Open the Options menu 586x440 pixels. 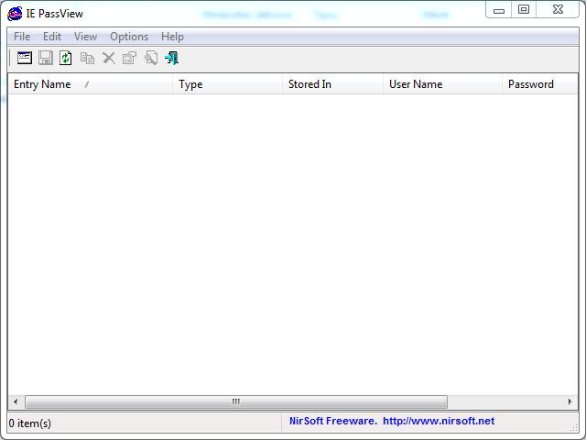point(129,37)
